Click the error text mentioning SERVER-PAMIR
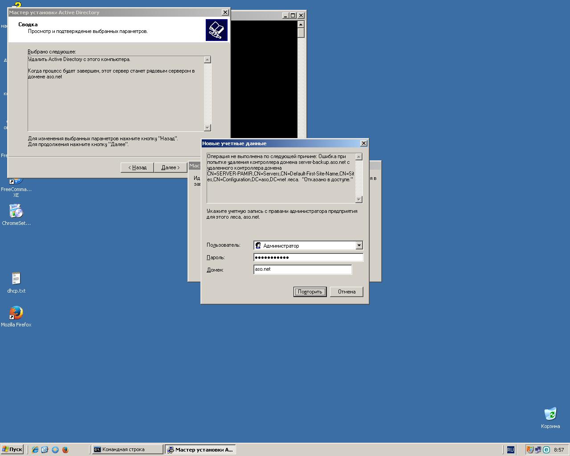Screen dimensions: 570x456 pos(281,168)
